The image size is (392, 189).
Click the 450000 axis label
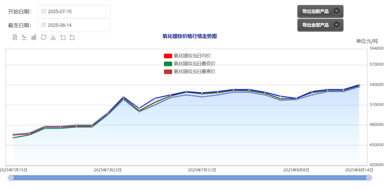377,145
